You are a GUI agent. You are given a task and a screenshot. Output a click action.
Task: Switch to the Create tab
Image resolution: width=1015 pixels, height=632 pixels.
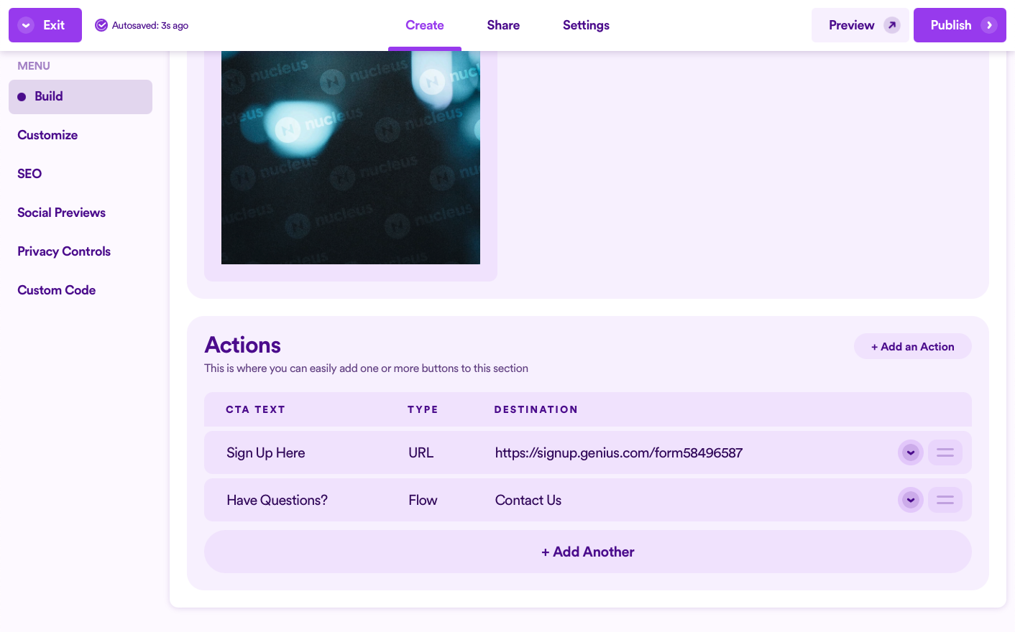click(x=425, y=25)
